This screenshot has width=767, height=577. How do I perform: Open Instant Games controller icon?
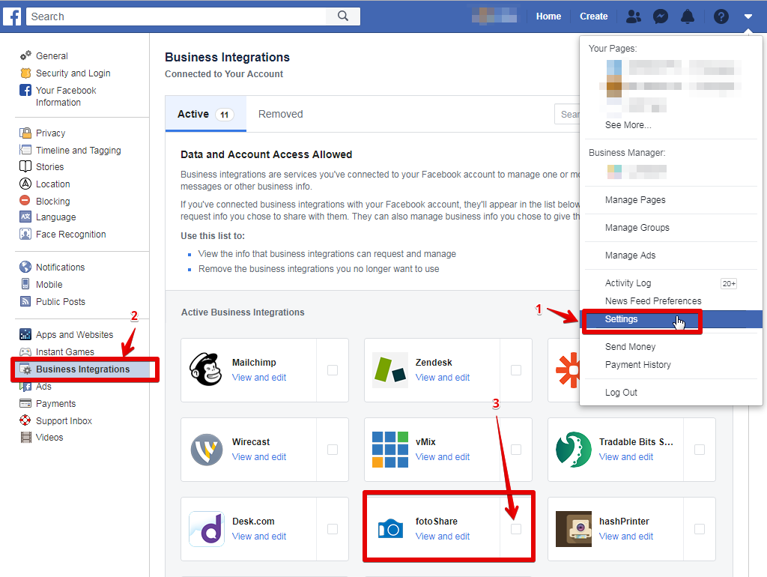coord(25,351)
